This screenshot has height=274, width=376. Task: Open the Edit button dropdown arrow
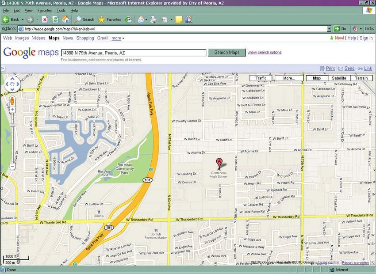[x=171, y=19]
